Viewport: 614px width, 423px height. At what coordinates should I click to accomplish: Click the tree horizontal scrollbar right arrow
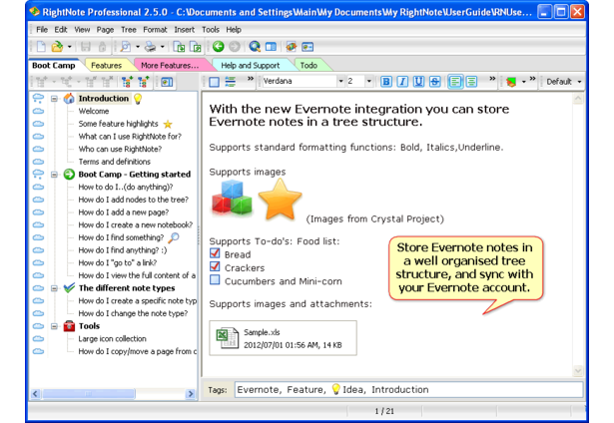point(191,394)
